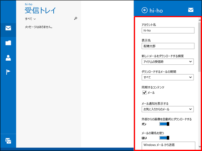Open the ダウンロードするメールの期間 dropdown
This screenshot has width=202, height=151.
pyautogui.click(x=168, y=77)
